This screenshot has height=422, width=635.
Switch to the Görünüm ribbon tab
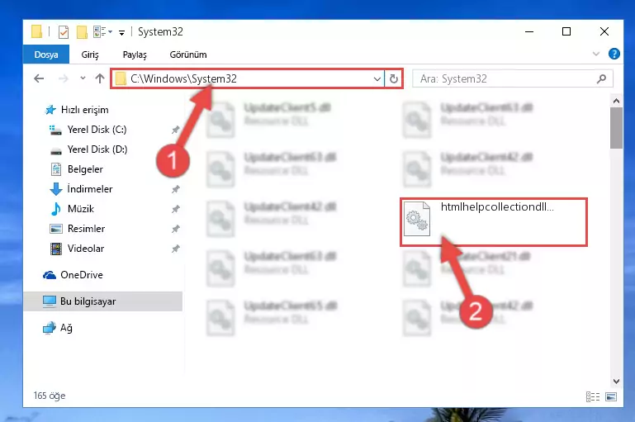coord(188,55)
